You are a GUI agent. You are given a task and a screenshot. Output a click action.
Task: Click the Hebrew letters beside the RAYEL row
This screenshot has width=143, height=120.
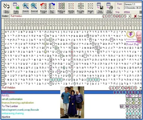click(x=133, y=96)
